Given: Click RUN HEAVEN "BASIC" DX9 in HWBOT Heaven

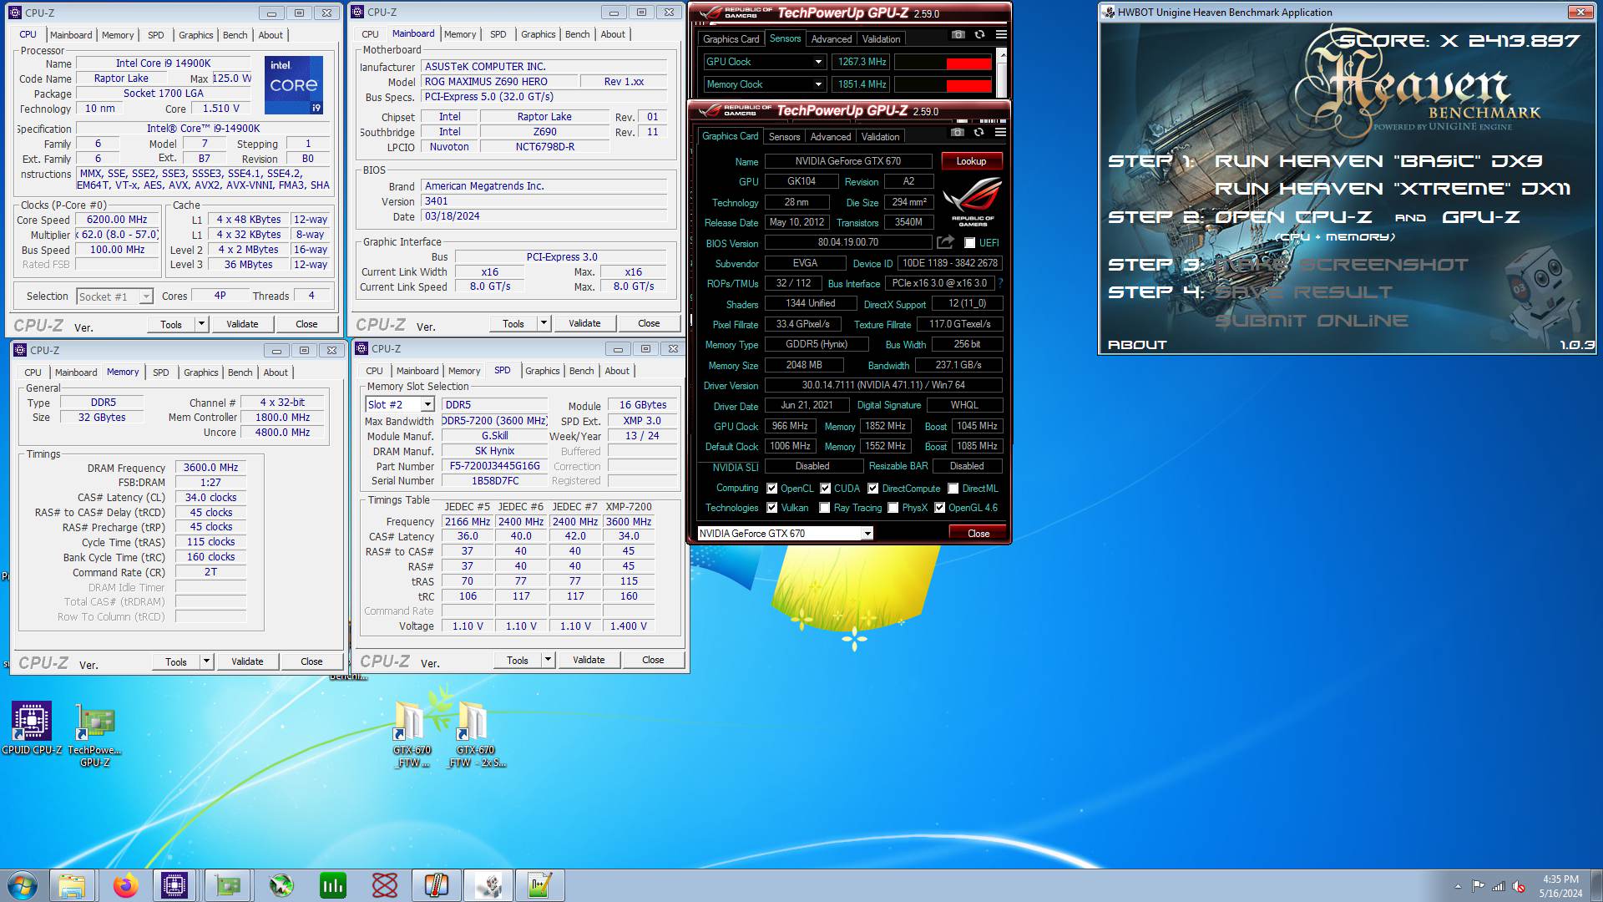Looking at the screenshot, I should click(x=1378, y=161).
